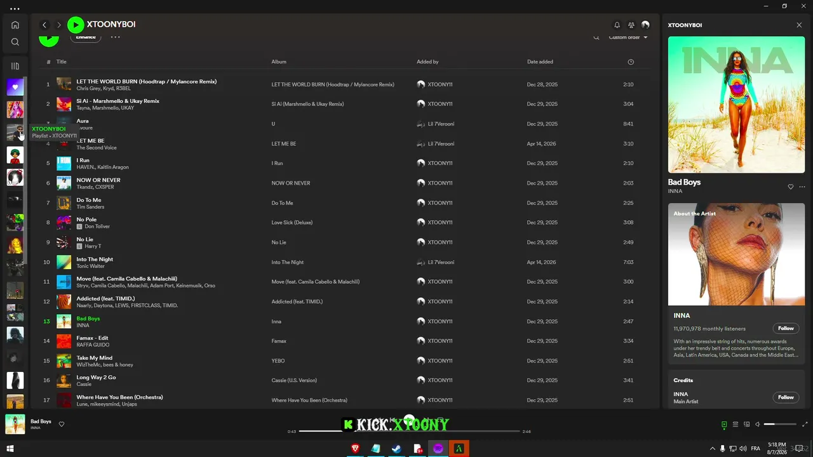Sort by track number column
This screenshot has height=457, width=813.
pyautogui.click(x=48, y=62)
